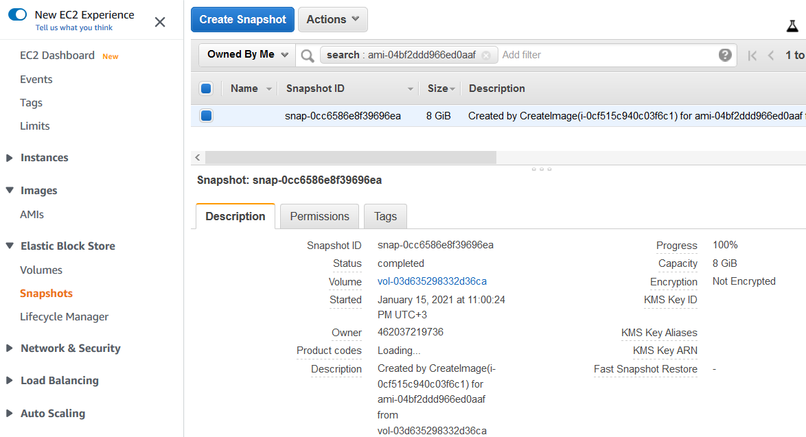Click the Fast Snapshot Restore label
806x437 pixels.
coord(645,369)
